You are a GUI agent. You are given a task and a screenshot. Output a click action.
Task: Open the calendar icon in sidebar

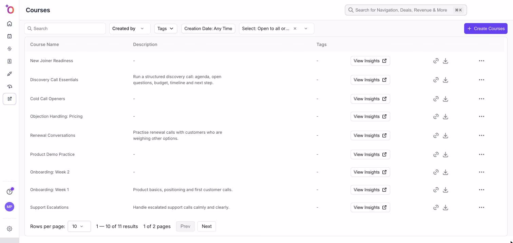coord(9,36)
